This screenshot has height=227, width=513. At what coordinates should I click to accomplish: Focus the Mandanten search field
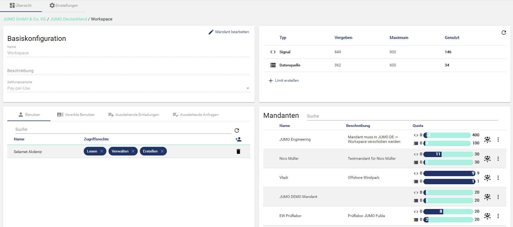coord(402,116)
